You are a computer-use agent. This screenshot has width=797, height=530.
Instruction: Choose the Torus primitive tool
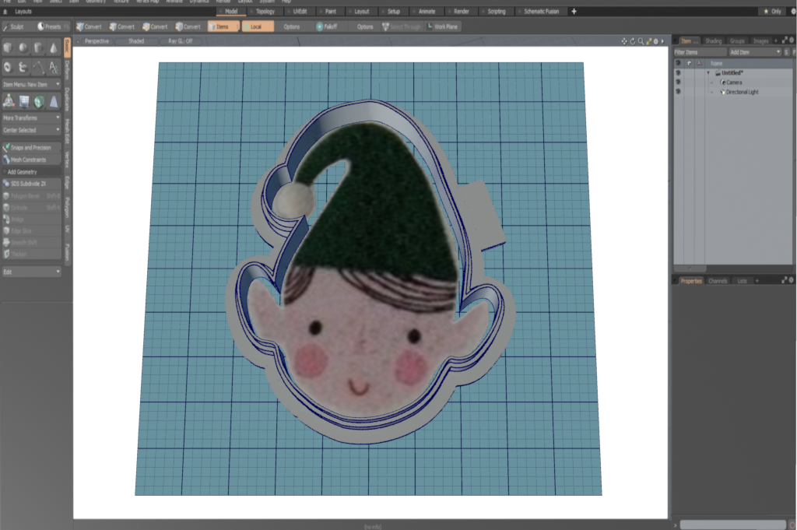click(x=9, y=68)
